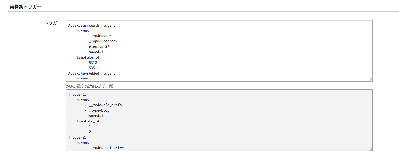Click the __mode=cfg_prefs example line

point(105,105)
